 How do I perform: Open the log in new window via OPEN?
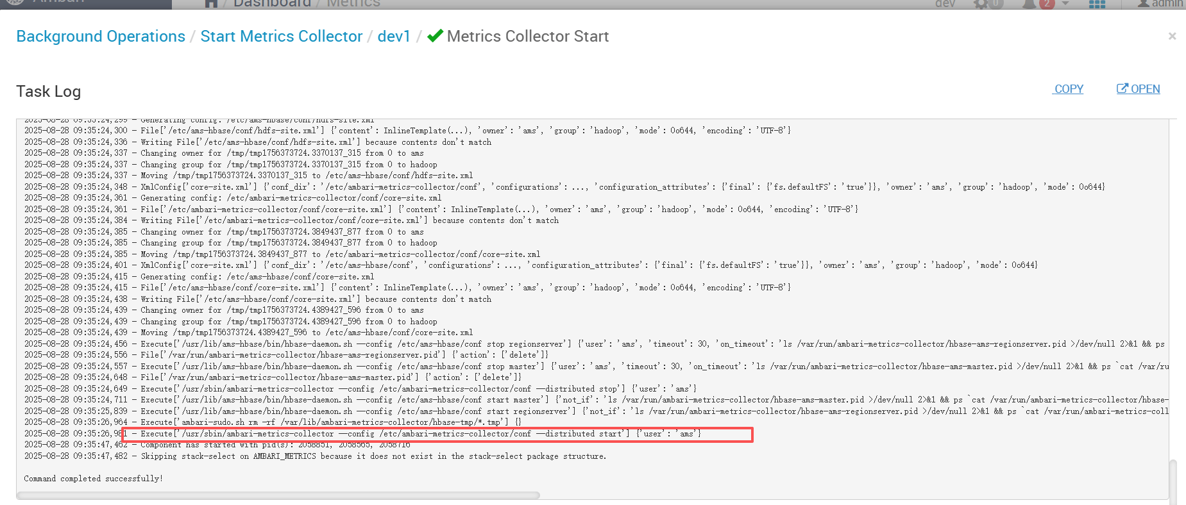[x=1139, y=89]
